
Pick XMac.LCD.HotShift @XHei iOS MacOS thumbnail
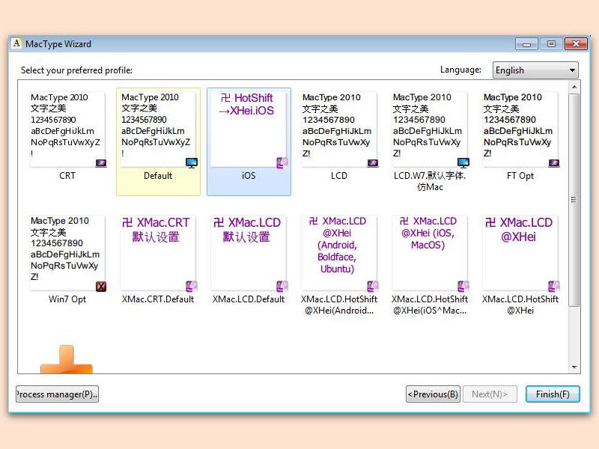coord(429,252)
